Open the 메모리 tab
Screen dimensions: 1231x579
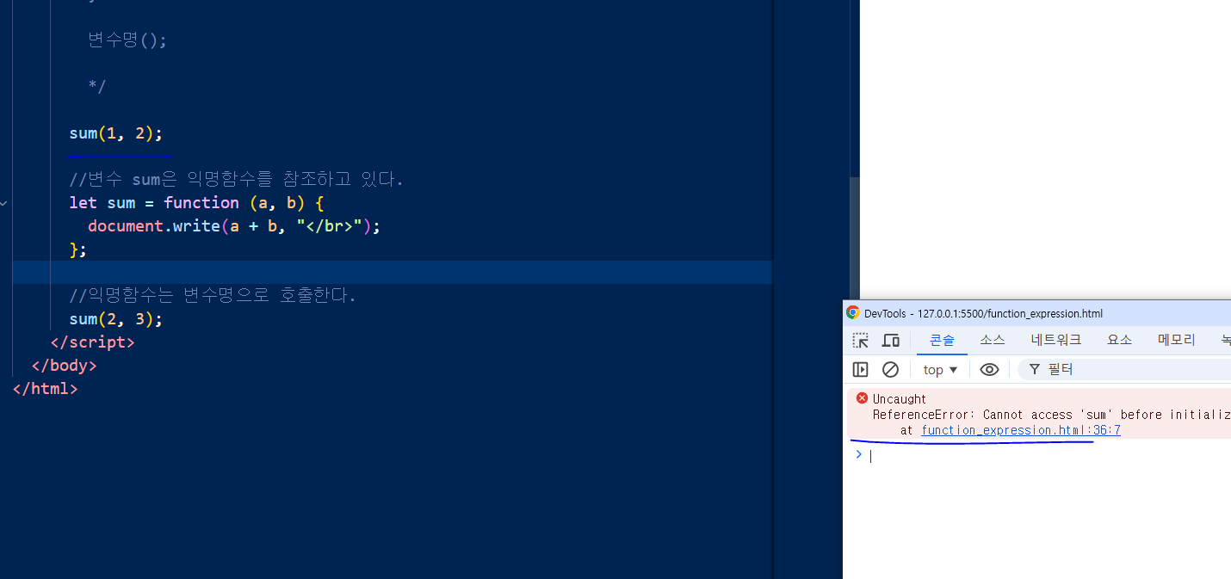pyautogui.click(x=1177, y=340)
